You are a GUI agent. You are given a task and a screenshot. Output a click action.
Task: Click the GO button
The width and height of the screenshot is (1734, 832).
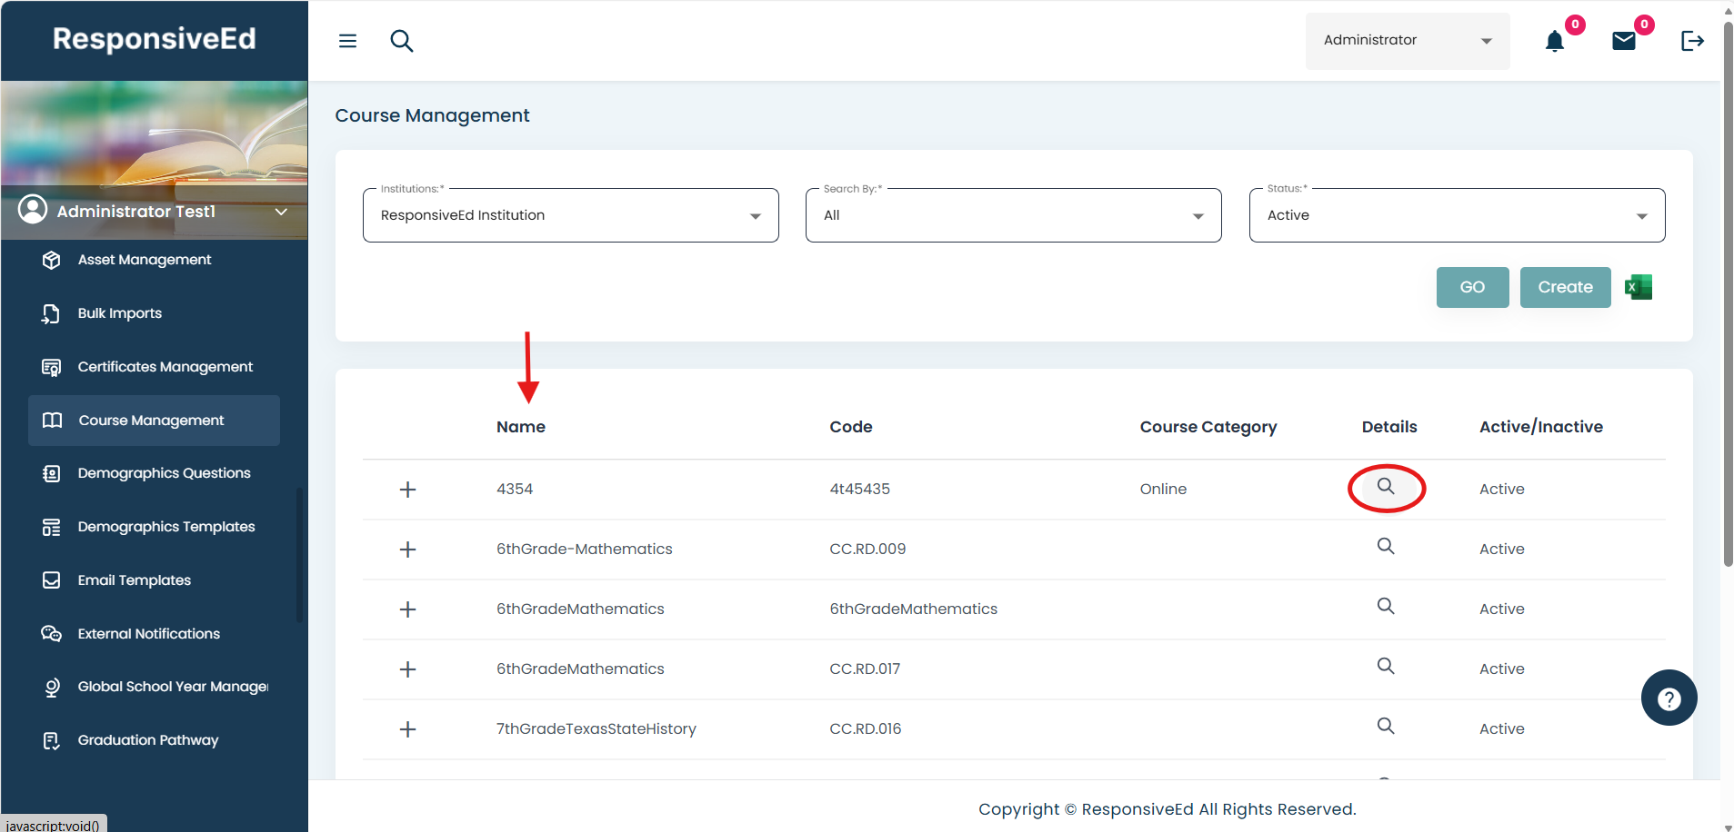click(1472, 287)
